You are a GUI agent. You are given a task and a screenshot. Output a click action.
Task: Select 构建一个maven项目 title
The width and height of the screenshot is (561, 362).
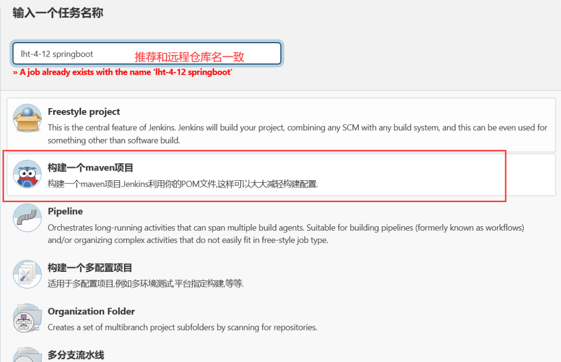(x=90, y=168)
